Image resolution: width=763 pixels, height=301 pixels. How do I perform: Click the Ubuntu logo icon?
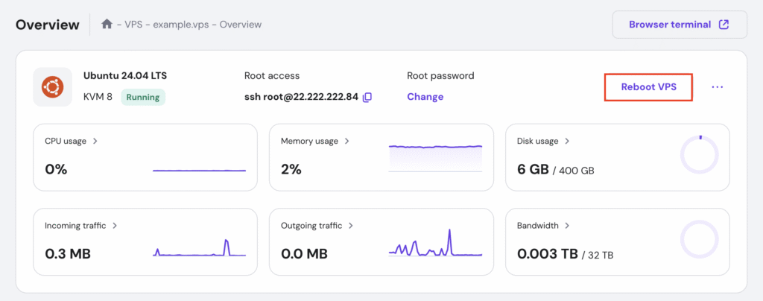[53, 87]
